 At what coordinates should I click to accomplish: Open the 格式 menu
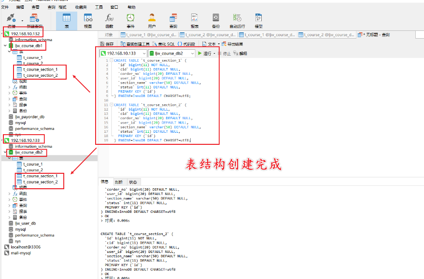[62, 7]
